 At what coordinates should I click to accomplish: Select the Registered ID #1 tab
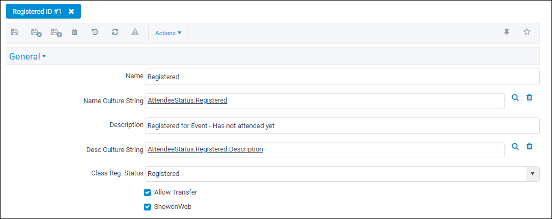[x=37, y=11]
